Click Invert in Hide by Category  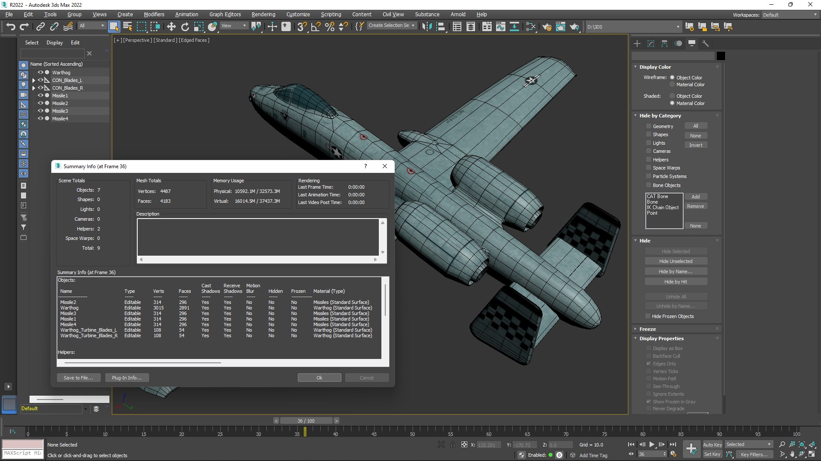[696, 145]
